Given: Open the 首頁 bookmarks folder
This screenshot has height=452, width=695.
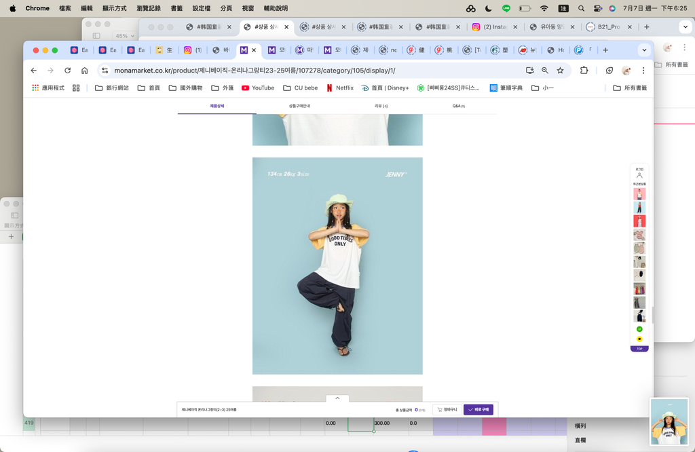Looking at the screenshot, I should (149, 88).
